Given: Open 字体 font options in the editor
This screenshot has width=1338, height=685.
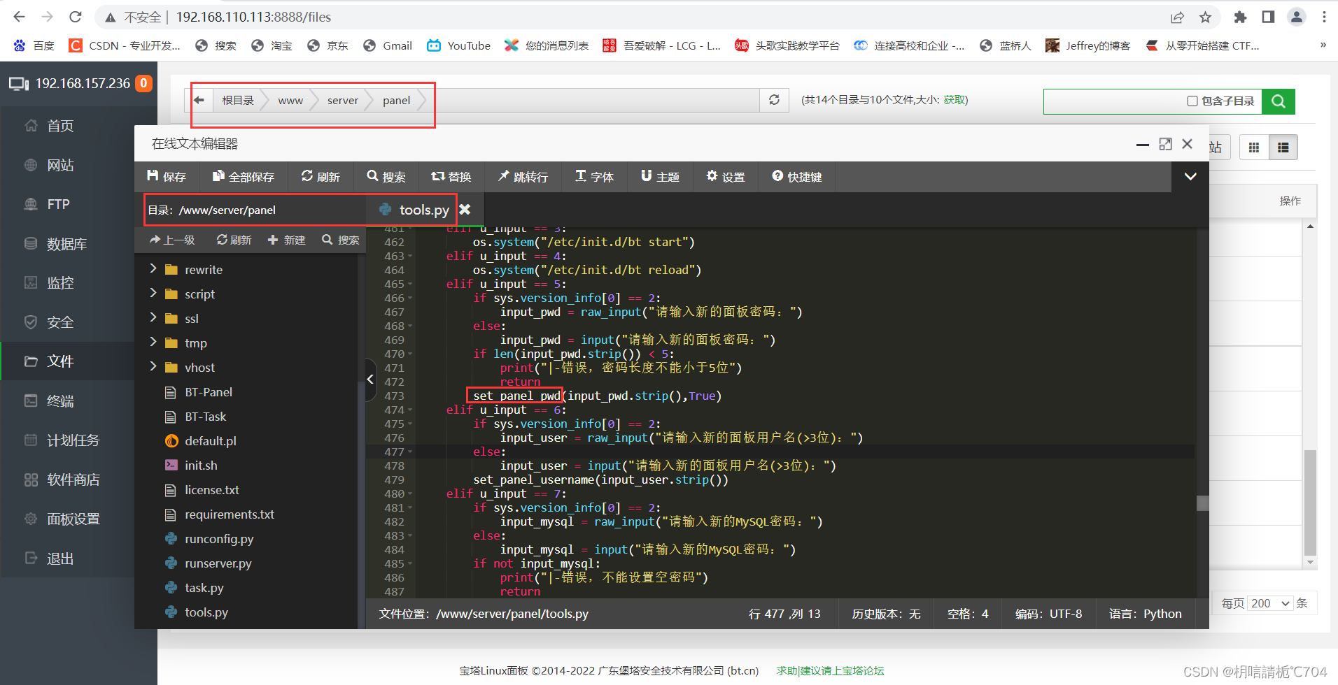Looking at the screenshot, I should (594, 177).
